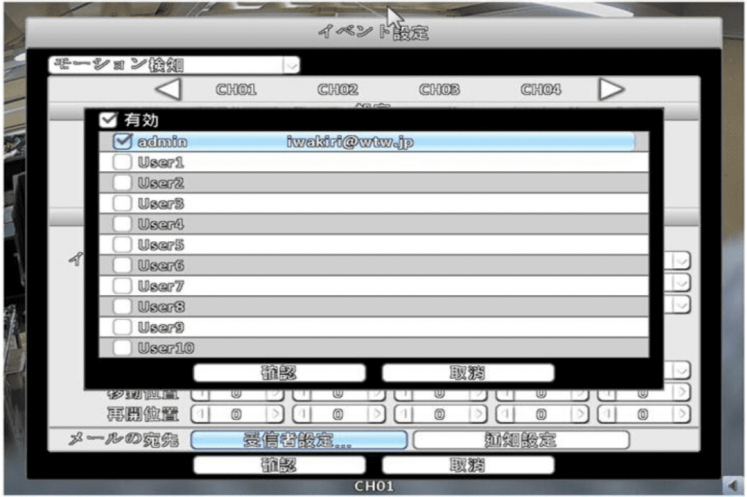Increase the last 再開位置 value with right arrow

coord(681,414)
